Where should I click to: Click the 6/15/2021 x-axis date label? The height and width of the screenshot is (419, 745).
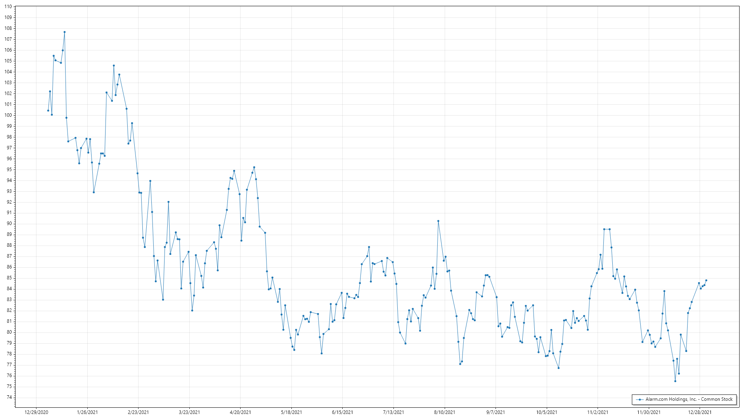click(x=342, y=412)
